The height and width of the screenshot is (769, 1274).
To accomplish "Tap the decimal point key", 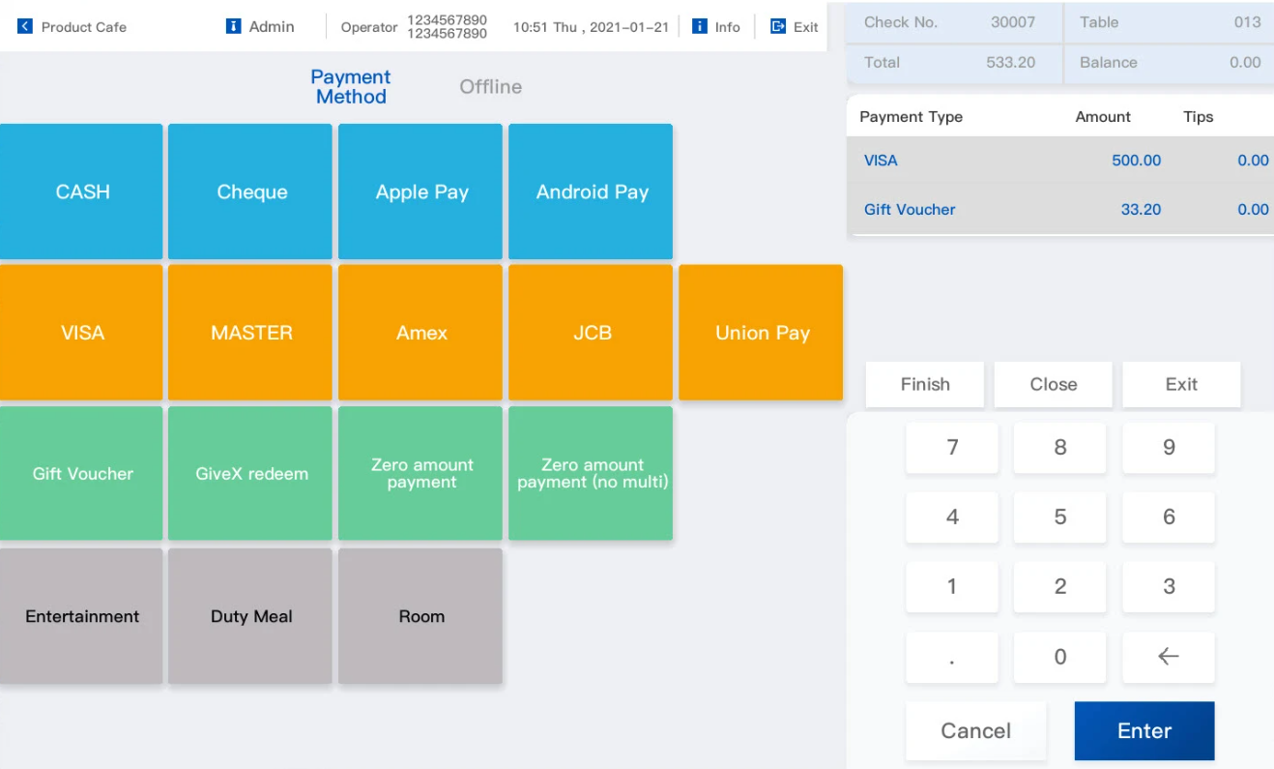I will (952, 657).
